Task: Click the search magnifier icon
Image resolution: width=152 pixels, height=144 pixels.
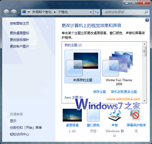Action: (x=146, y=12)
